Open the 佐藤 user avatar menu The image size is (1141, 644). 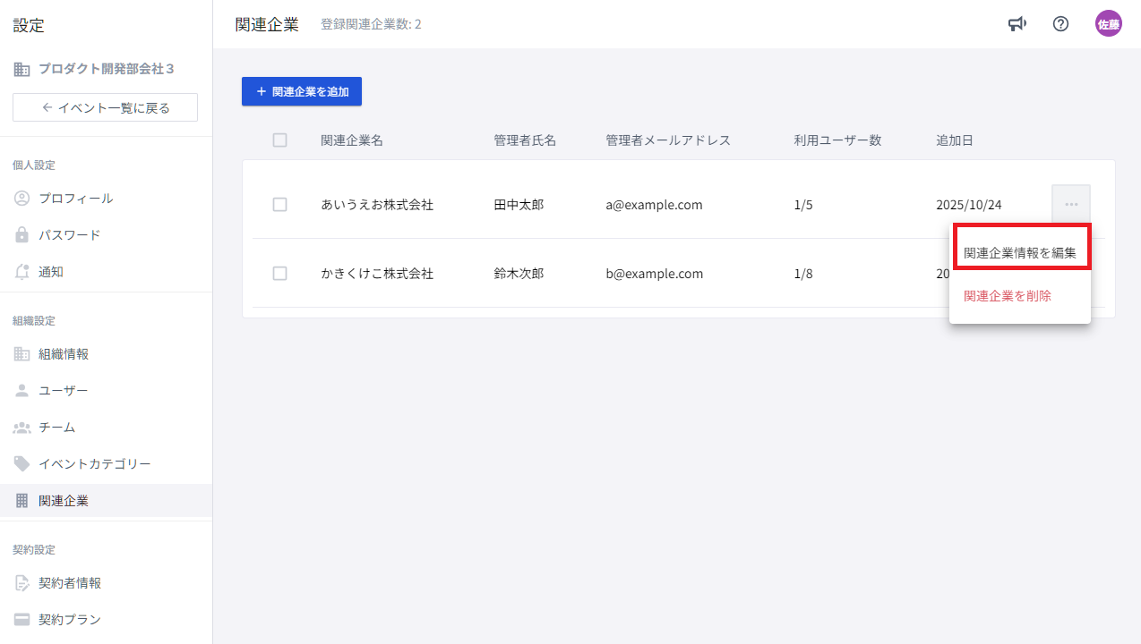[1109, 24]
